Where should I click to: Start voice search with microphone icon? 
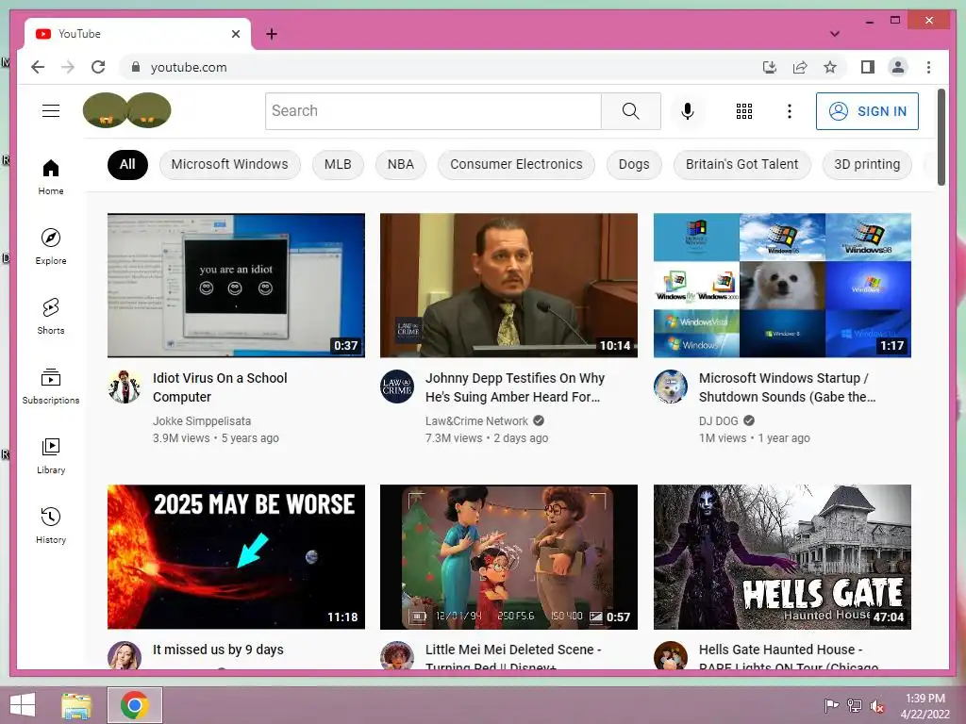688,111
